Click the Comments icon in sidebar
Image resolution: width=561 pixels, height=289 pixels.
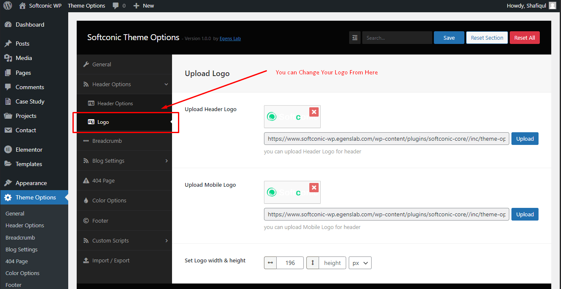click(x=8, y=87)
